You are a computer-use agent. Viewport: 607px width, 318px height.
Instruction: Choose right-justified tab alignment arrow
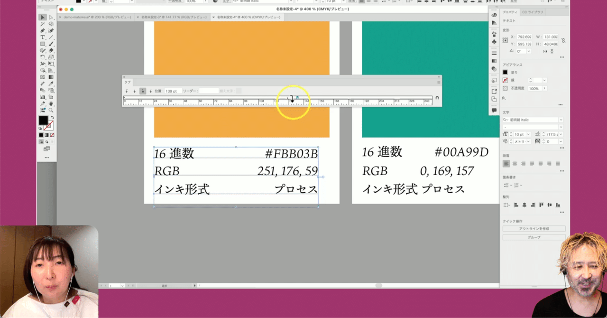143,91
